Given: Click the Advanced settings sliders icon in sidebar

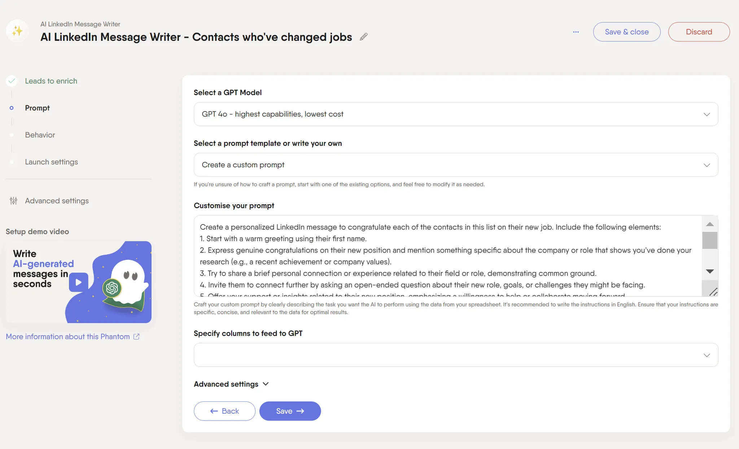Looking at the screenshot, I should [13, 201].
